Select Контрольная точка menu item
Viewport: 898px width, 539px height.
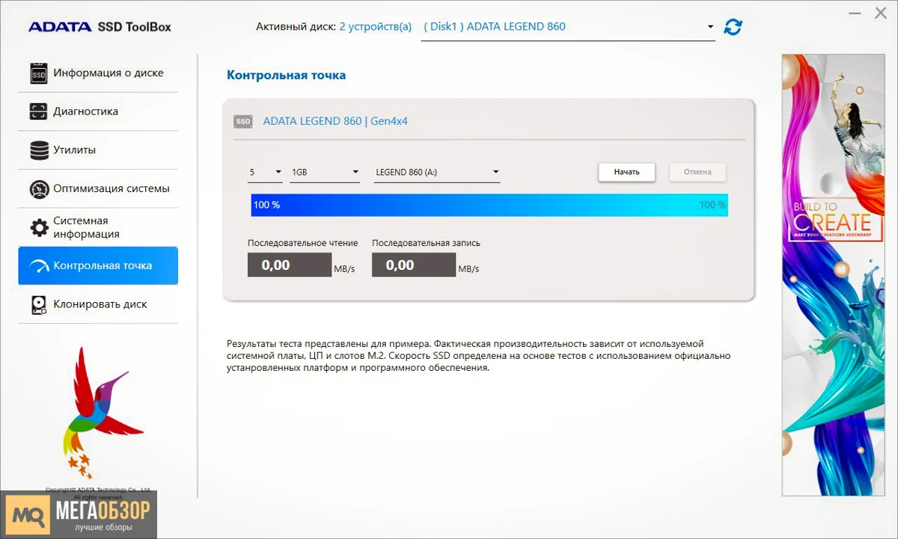pos(98,265)
